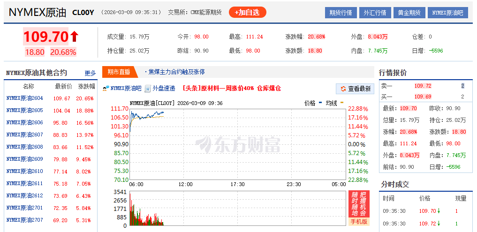
Task: Click the NYMEX原油其他合约 heading
Action: coord(37,73)
